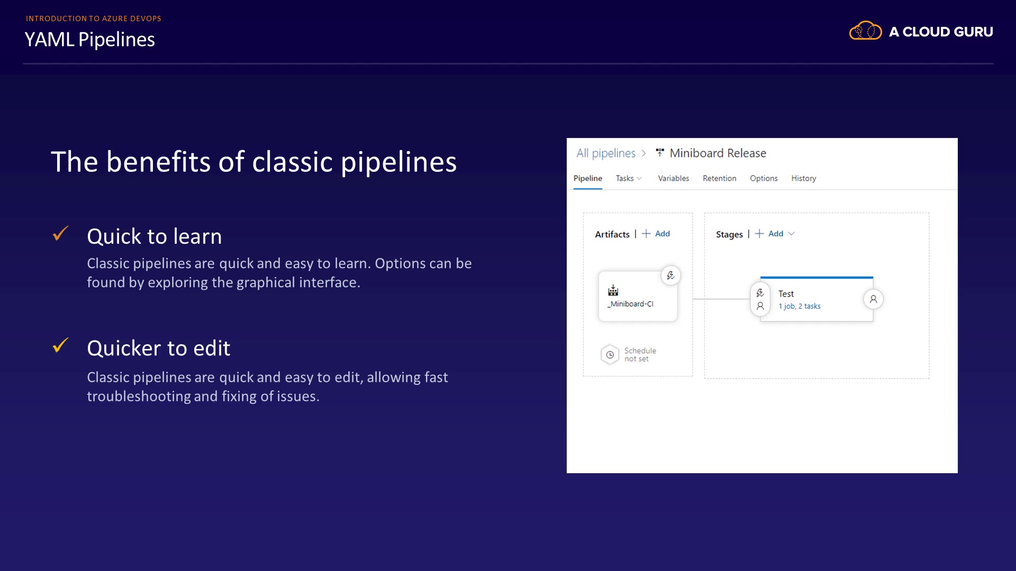
Task: Click the A Cloud Guru cloud logo
Action: [x=865, y=31]
